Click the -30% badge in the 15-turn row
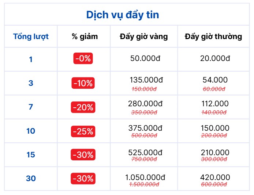 [83, 155]
